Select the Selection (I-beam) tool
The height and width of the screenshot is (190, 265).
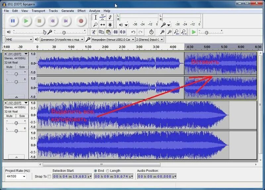(x=95, y=18)
